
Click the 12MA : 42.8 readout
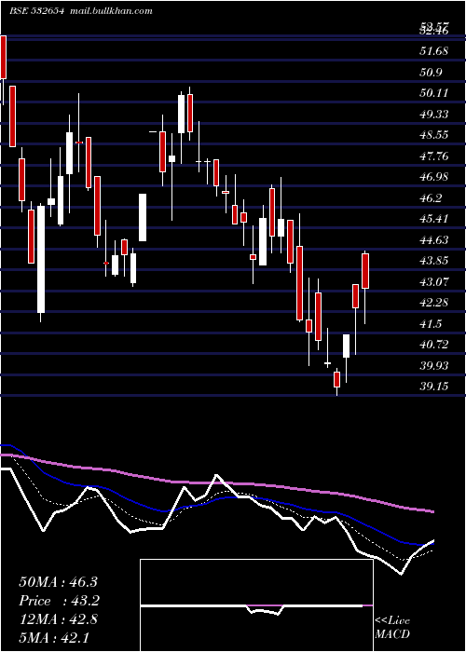(58, 619)
